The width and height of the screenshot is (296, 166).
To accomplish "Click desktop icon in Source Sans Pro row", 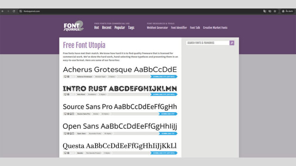I will [65, 114].
